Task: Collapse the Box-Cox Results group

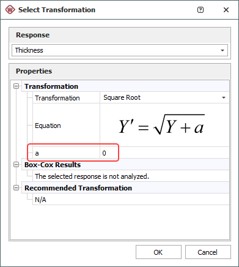Action: tap(16, 165)
